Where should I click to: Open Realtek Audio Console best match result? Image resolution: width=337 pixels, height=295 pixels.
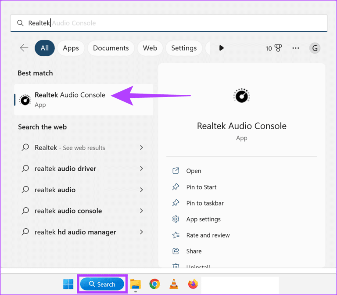tap(84, 100)
